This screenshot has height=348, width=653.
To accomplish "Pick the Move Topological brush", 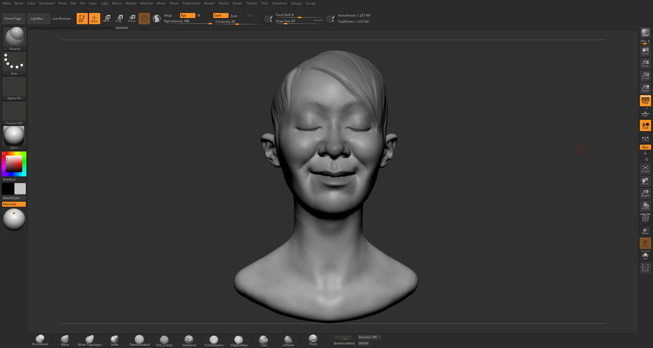I will (x=90, y=340).
